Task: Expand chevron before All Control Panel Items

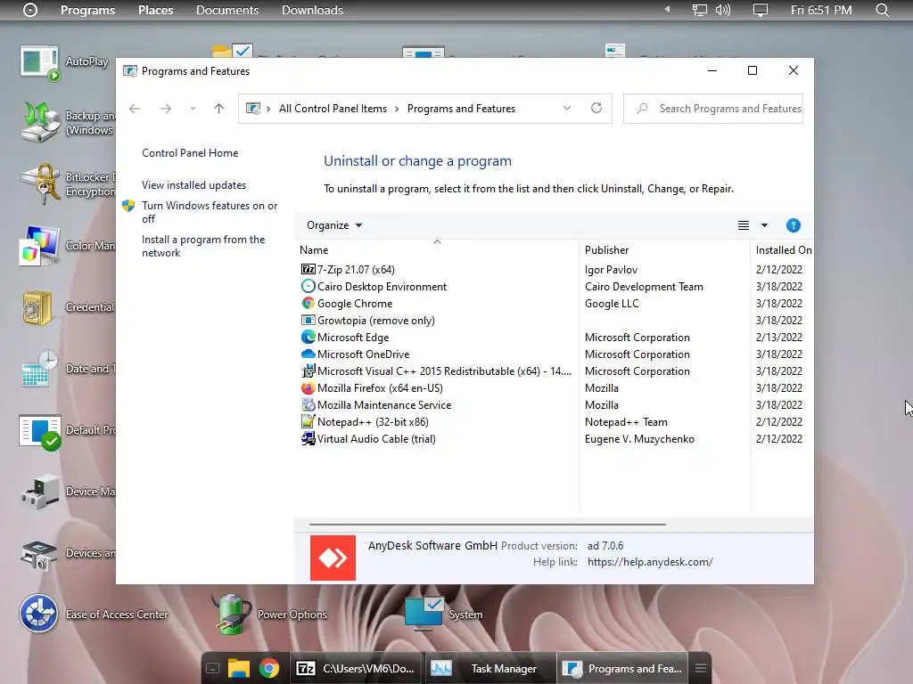Action: 268,109
